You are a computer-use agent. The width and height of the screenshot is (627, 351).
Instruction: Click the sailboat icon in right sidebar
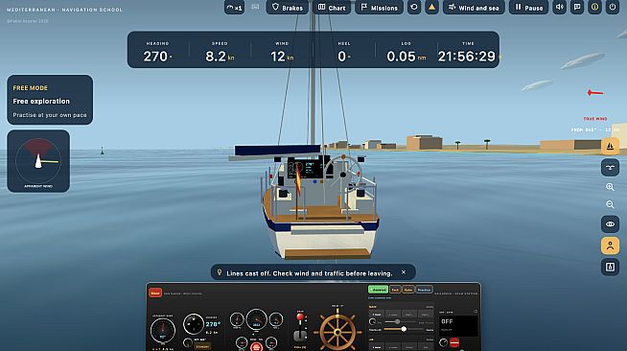(x=610, y=147)
